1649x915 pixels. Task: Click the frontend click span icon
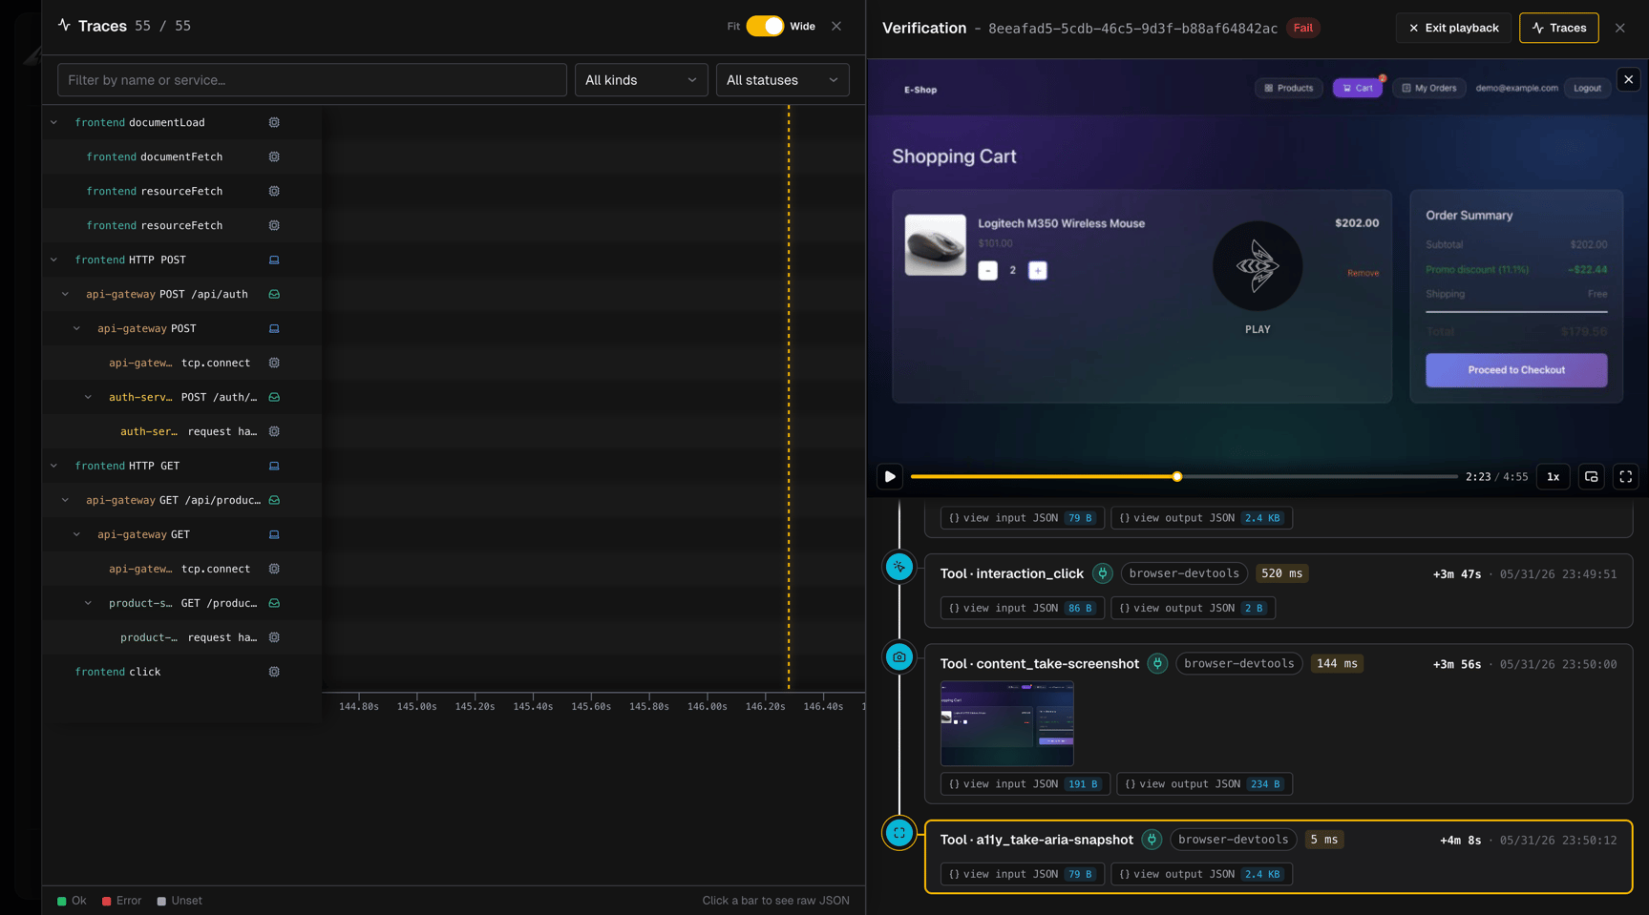274,672
